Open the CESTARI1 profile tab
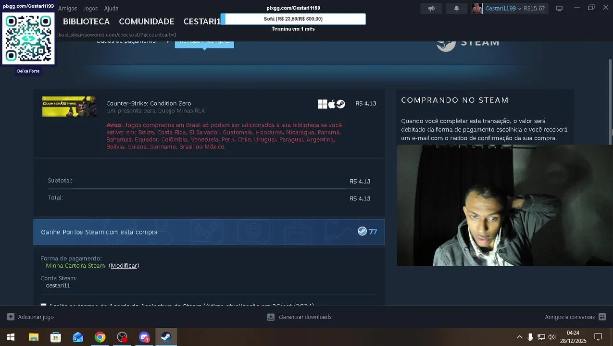Image resolution: width=613 pixels, height=346 pixels. (x=201, y=22)
